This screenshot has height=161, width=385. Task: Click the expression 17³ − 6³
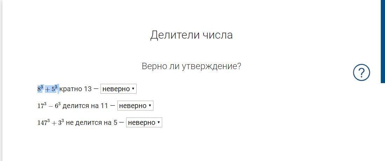(x=49, y=106)
